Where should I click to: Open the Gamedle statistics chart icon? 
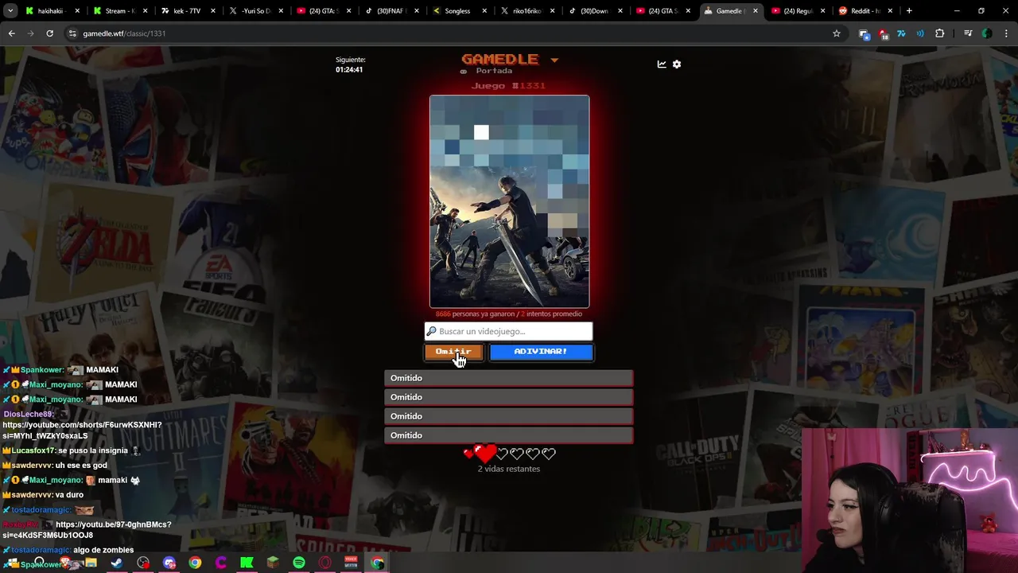(x=662, y=64)
